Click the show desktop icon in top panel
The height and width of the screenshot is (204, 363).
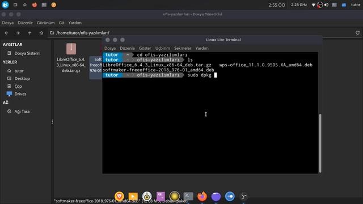[x=15, y=5]
